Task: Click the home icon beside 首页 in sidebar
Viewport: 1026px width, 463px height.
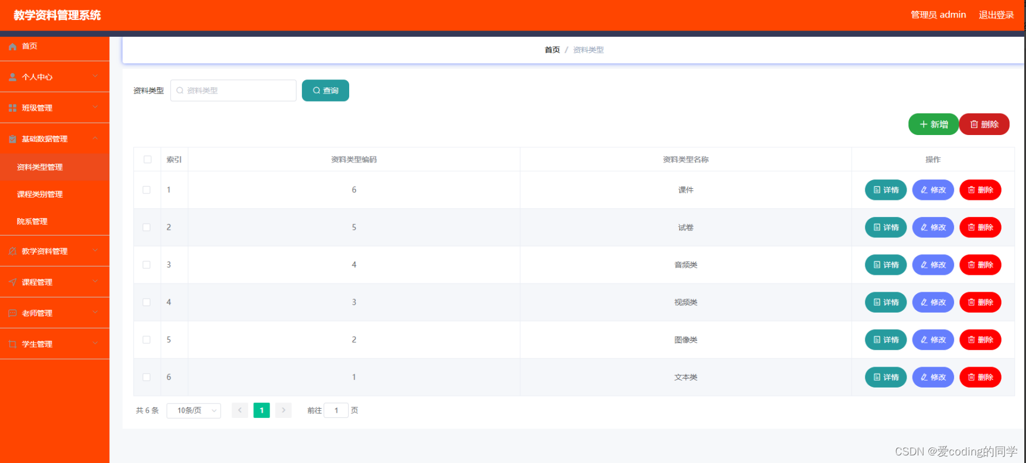Action: (12, 46)
